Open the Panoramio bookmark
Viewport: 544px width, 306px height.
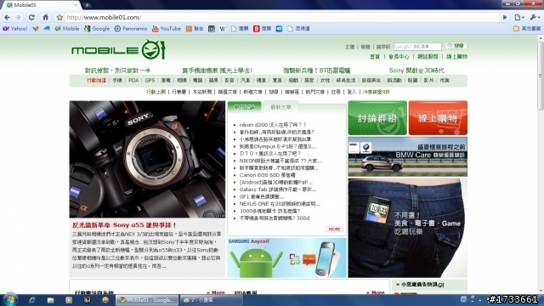tap(131, 28)
